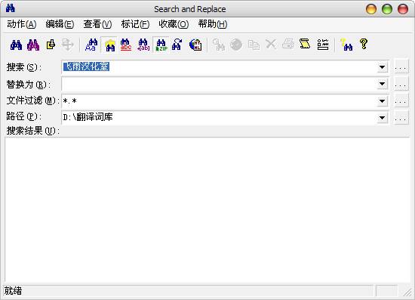Click the green maximize window button

pyautogui.click(x=387, y=9)
